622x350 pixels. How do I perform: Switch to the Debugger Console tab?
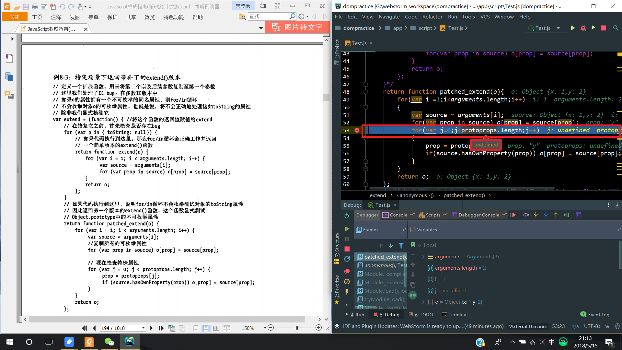coord(478,215)
